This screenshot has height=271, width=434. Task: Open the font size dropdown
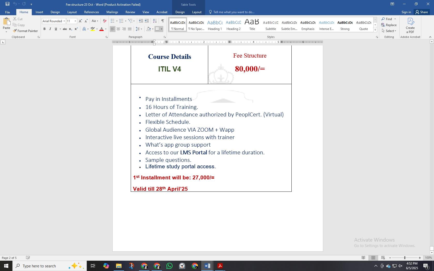coord(75,21)
